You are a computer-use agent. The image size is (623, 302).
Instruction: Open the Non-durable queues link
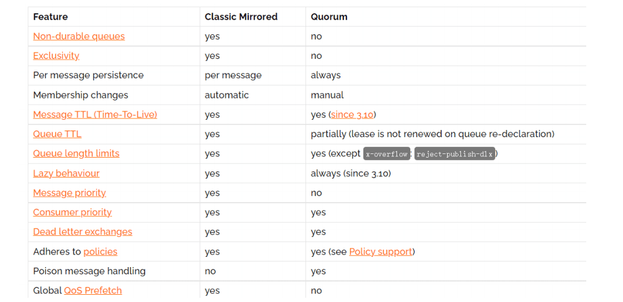click(79, 36)
